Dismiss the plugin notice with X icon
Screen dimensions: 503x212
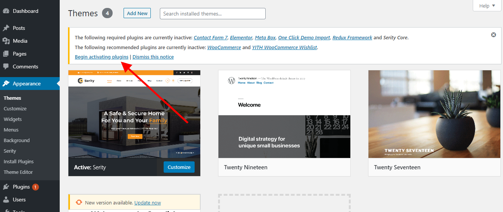pos(493,35)
